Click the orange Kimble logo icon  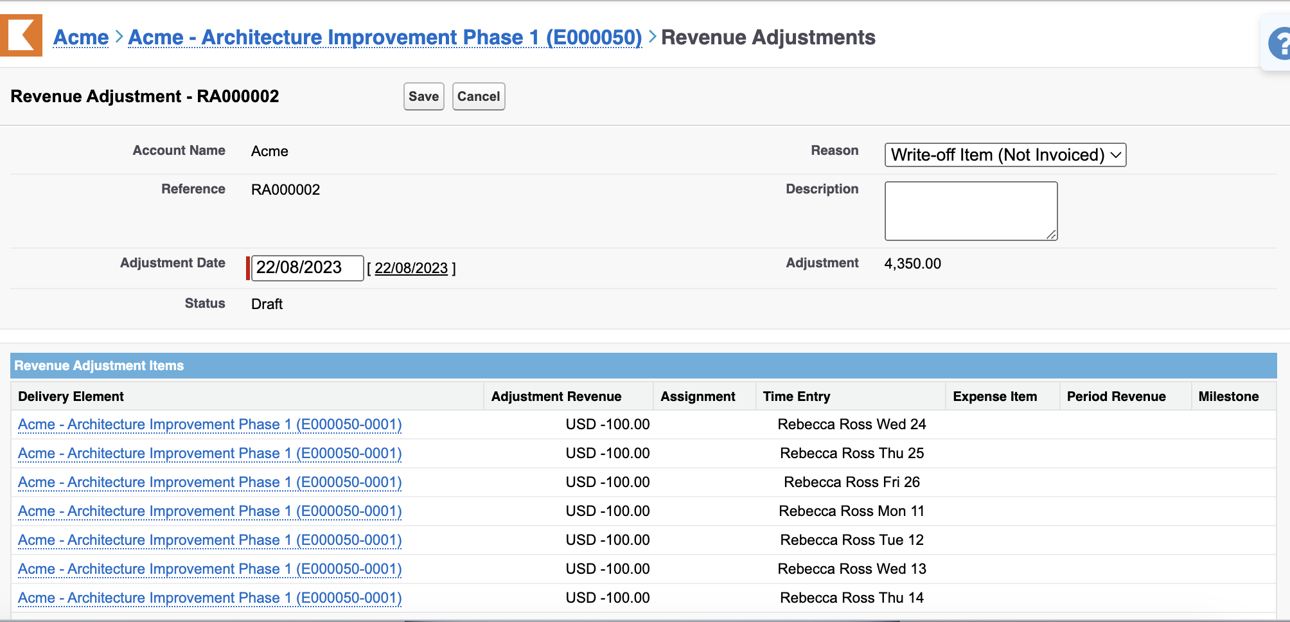coord(21,35)
